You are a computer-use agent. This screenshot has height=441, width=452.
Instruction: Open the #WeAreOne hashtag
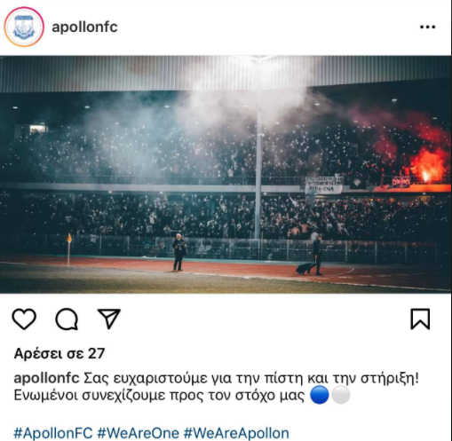pyautogui.click(x=139, y=433)
